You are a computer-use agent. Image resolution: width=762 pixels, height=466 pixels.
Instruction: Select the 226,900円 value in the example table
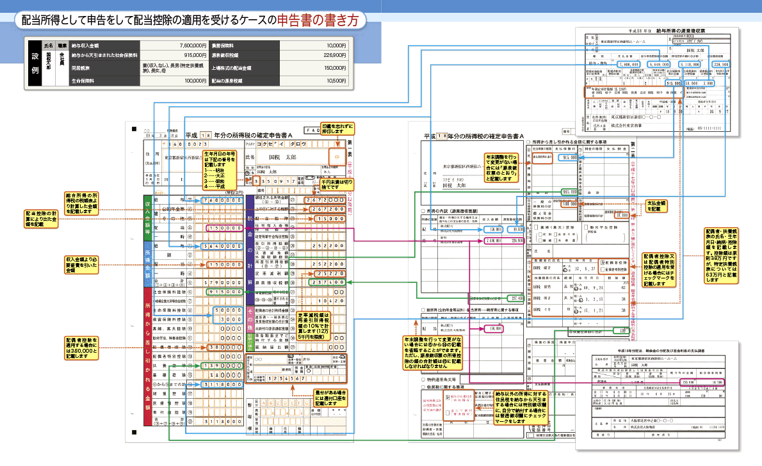(x=334, y=56)
